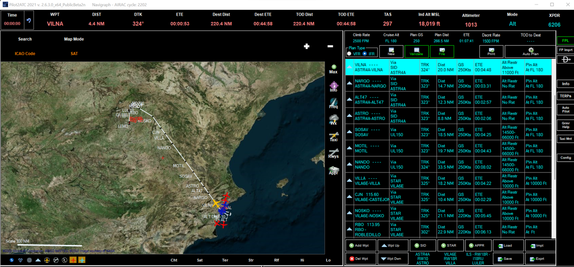Open the Info panel icon
This screenshot has width=574, height=267.
(333, 87)
